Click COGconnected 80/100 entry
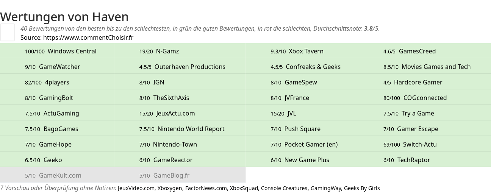 (x=415, y=98)
